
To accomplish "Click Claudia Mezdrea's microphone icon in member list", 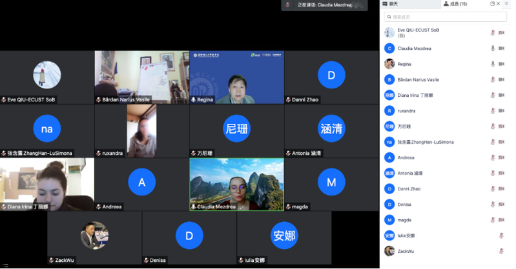I will click(x=493, y=48).
